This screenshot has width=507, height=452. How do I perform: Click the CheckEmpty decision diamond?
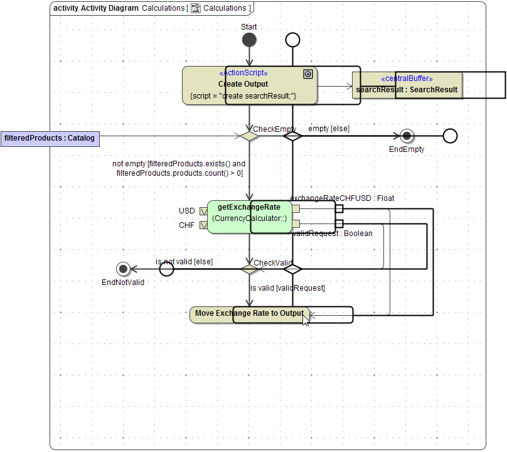click(249, 136)
